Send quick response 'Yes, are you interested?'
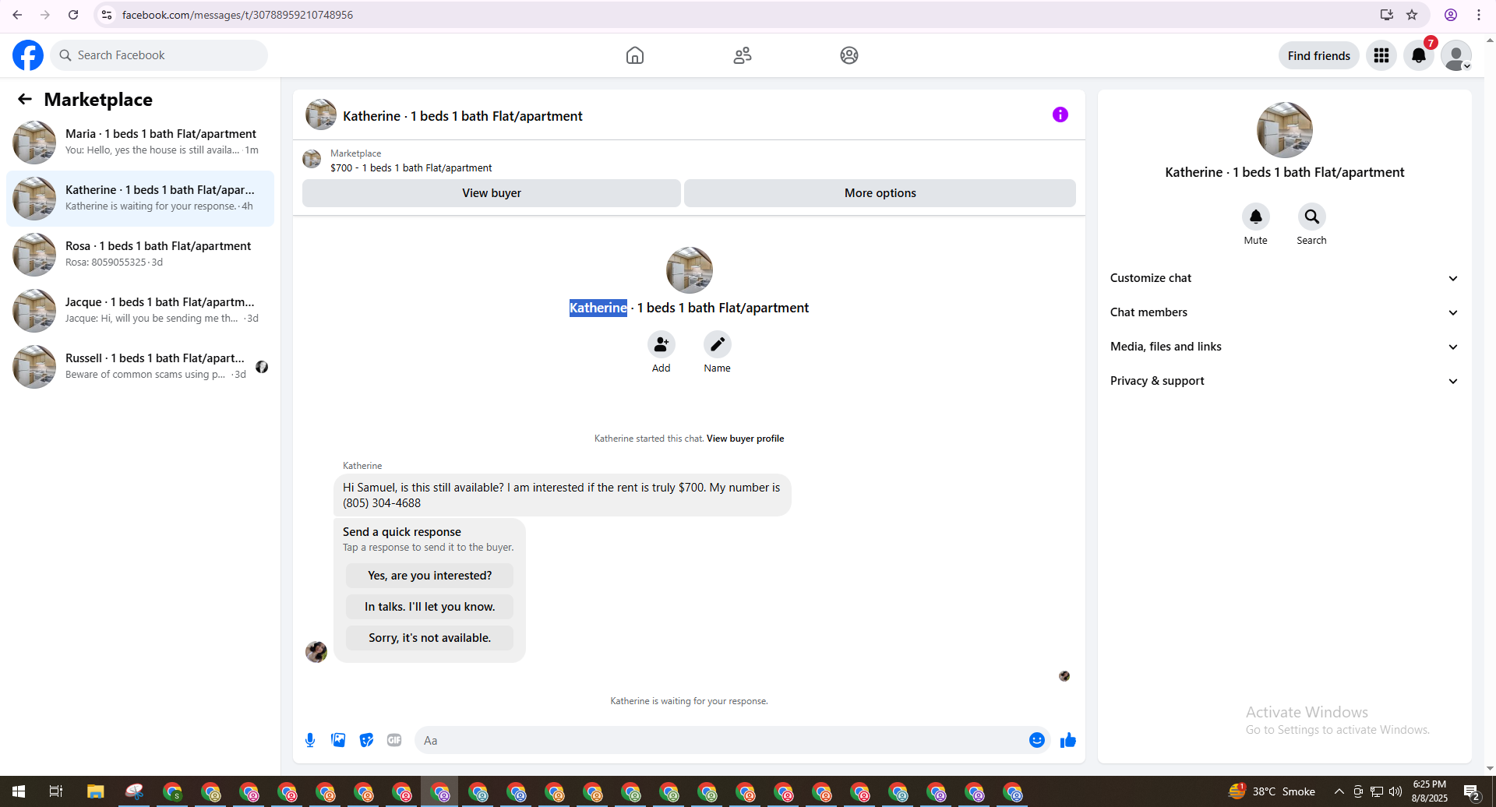The image size is (1496, 807). pyautogui.click(x=429, y=576)
